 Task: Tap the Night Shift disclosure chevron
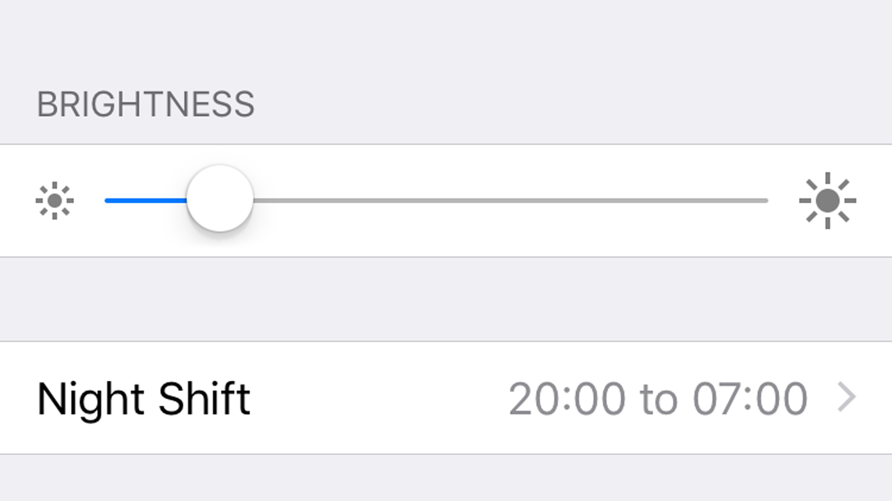pos(846,398)
